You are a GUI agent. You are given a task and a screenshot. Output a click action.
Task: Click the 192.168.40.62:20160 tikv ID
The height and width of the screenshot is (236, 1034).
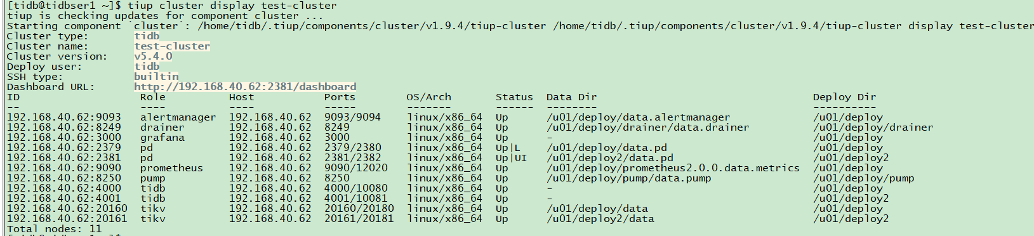click(x=67, y=209)
